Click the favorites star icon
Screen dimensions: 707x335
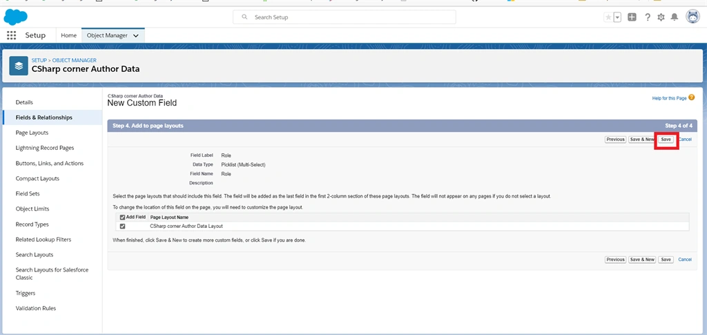tap(608, 17)
